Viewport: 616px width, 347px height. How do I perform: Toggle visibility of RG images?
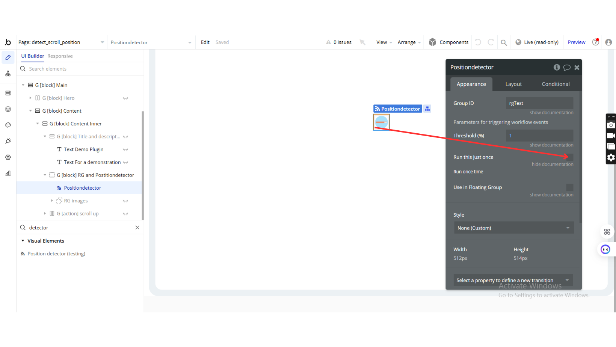coord(125,201)
